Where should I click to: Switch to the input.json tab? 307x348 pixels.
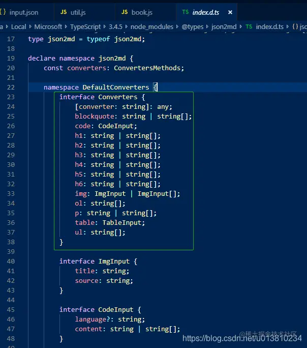24,12
